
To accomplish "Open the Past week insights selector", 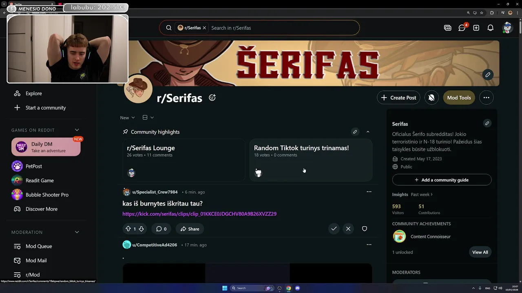I will click(x=422, y=195).
